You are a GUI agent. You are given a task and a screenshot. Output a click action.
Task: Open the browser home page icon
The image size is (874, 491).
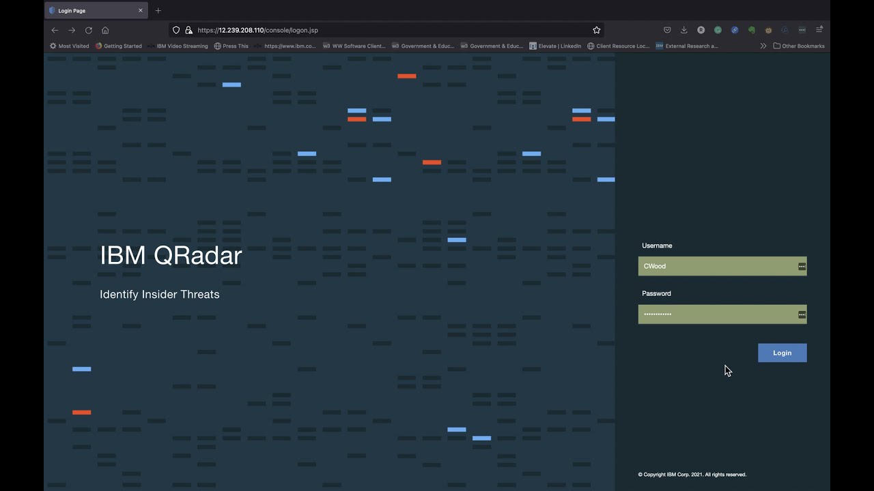pyautogui.click(x=105, y=30)
